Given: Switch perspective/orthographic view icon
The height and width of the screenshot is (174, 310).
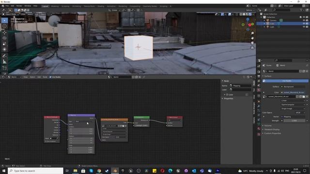Looking at the screenshot, I should [x=252, y=48].
